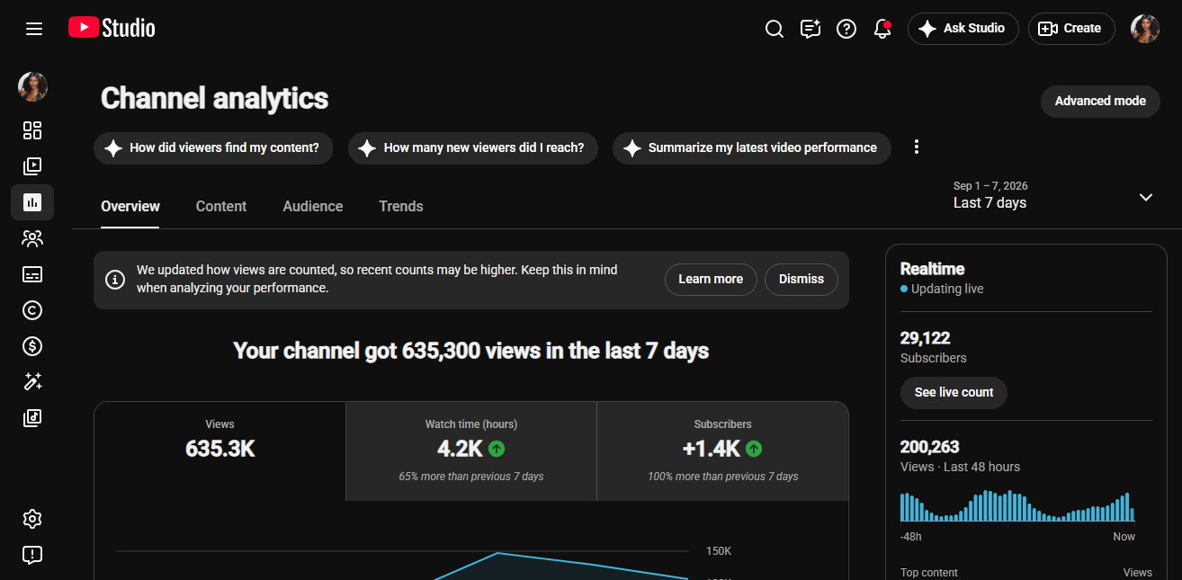
Task: Open the hamburger navigation menu
Action: tap(34, 29)
